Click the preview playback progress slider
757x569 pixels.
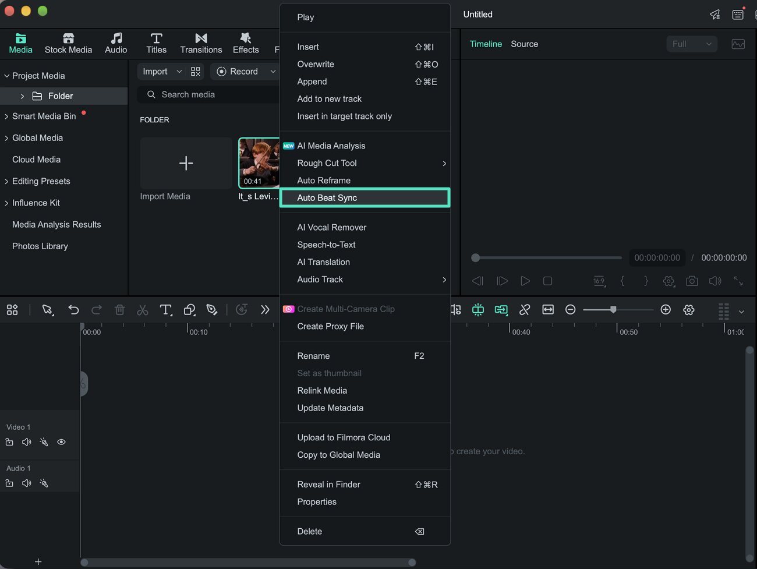(547, 257)
